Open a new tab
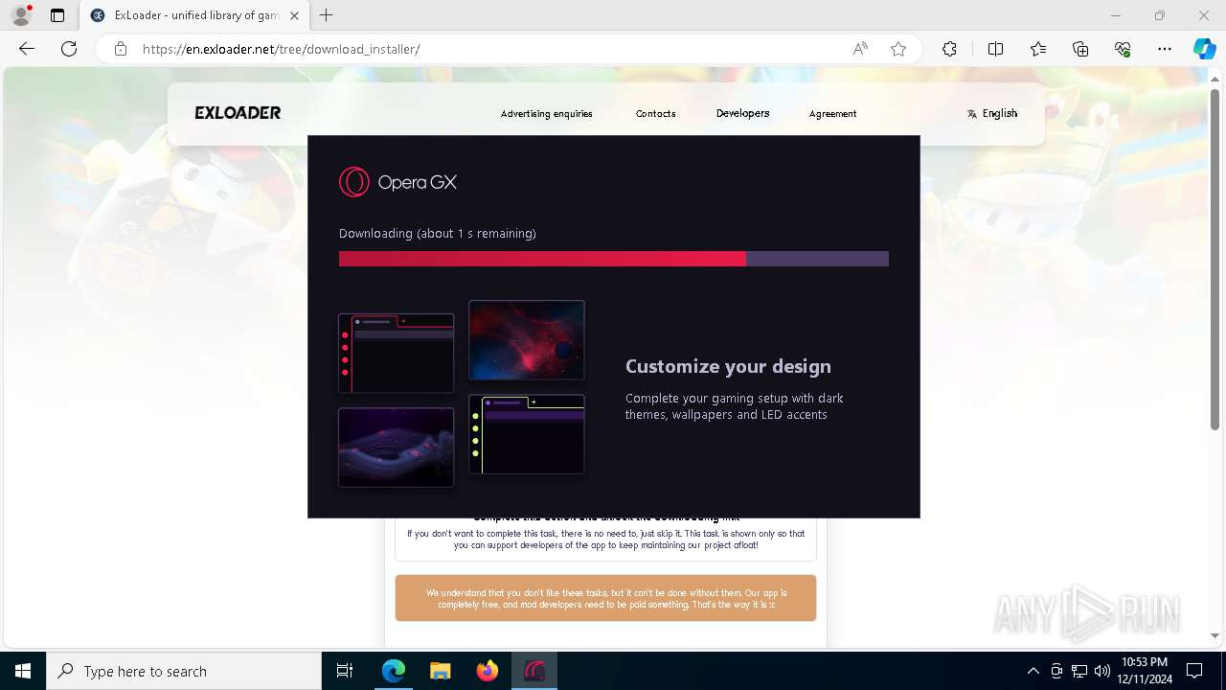1226x690 pixels. click(327, 15)
